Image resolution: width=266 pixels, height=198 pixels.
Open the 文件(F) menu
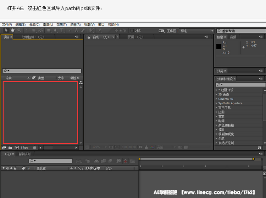pyautogui.click(x=7, y=24)
